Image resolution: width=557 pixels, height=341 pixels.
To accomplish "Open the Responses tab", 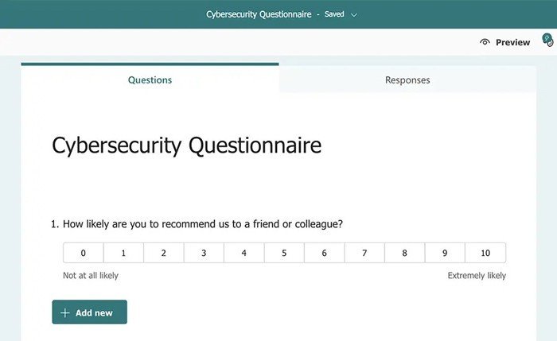I will pos(407,79).
